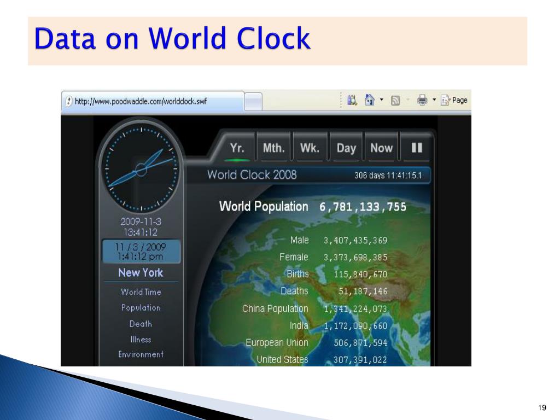Screen dimensions: 560x420
Task: Open the Wk. tab
Action: click(310, 148)
